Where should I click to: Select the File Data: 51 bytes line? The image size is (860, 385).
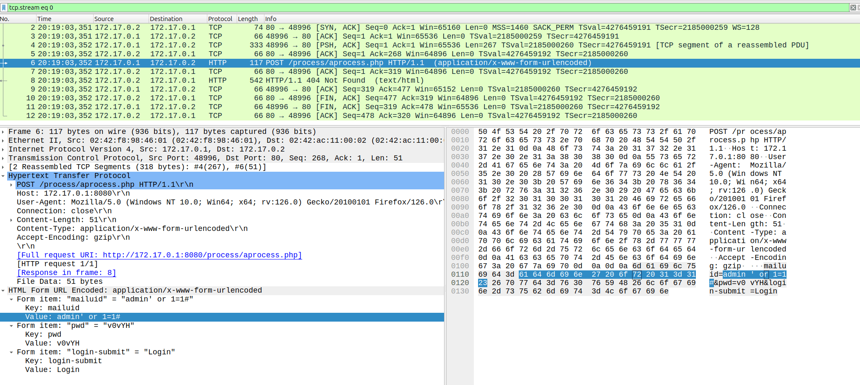[222, 282]
